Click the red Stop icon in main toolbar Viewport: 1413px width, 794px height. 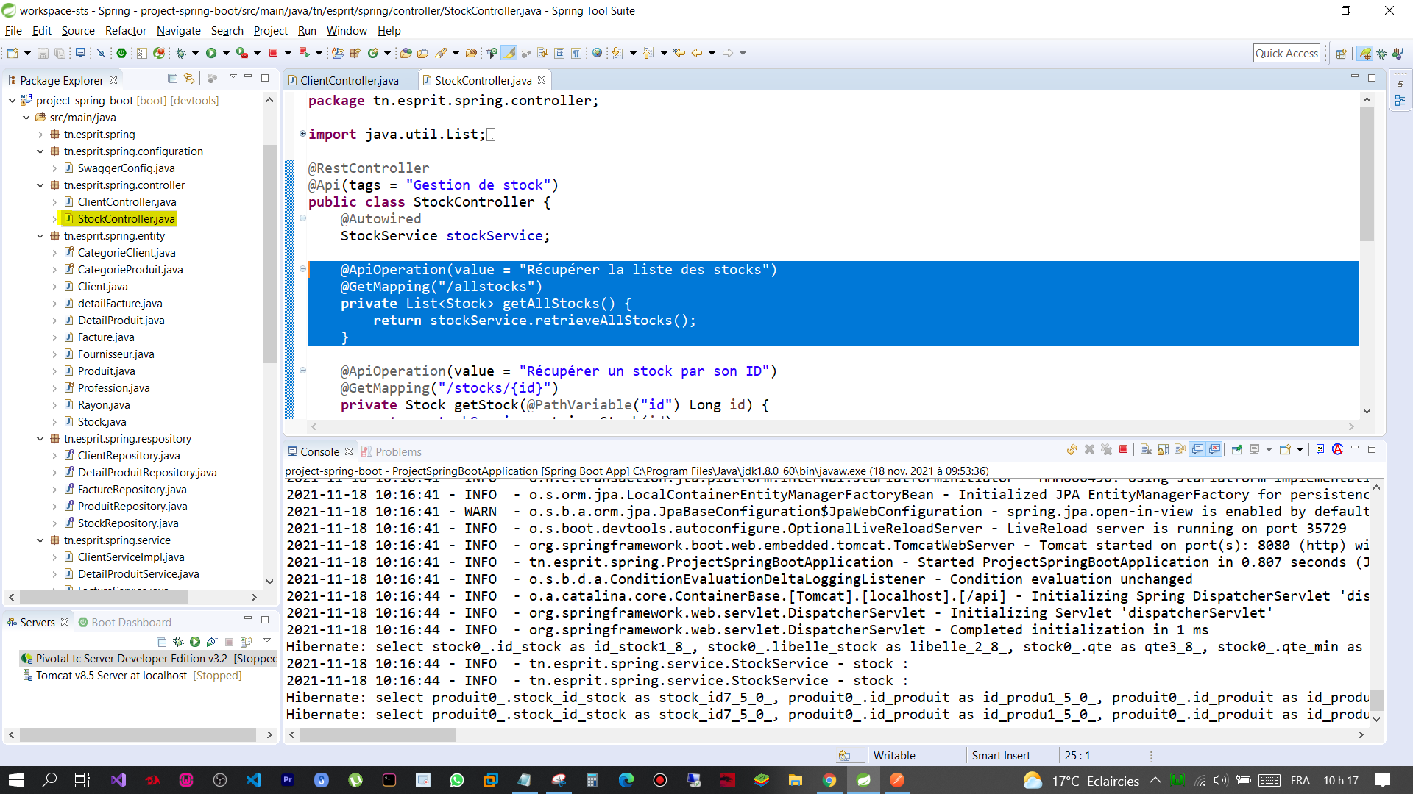click(273, 53)
